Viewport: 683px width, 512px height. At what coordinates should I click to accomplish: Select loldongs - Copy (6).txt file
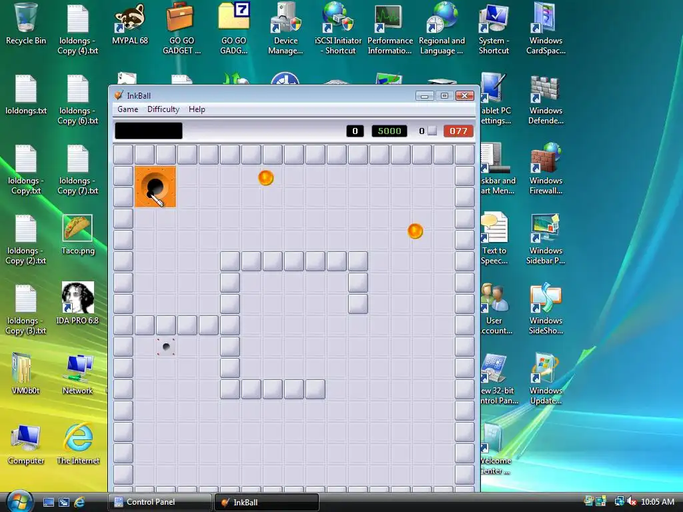point(78,100)
